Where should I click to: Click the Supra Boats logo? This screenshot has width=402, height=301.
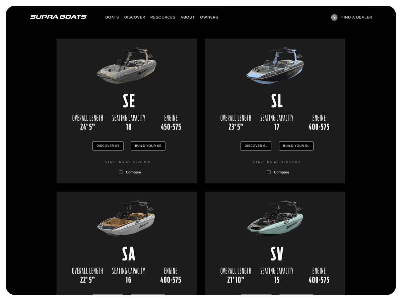click(58, 17)
